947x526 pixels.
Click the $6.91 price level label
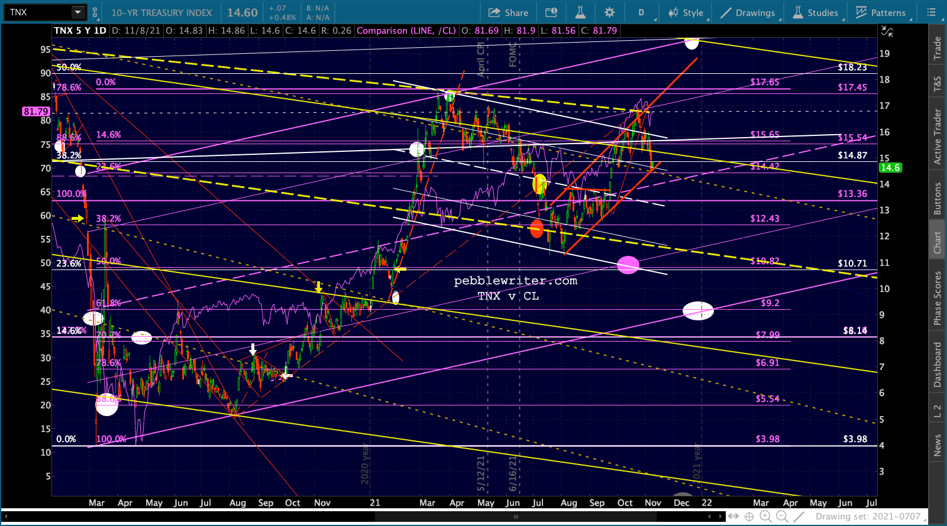pyautogui.click(x=768, y=363)
